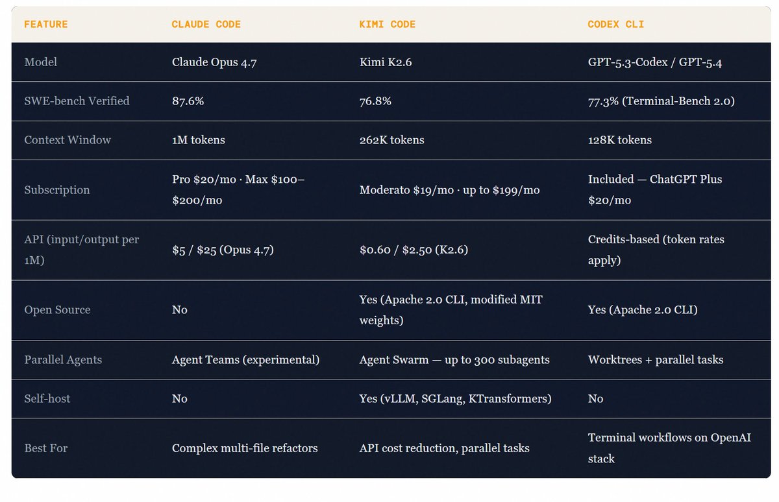This screenshot has height=502, width=779.
Task: Click the Terminal workflows on OpenAI stack cell
Action: pos(669,448)
